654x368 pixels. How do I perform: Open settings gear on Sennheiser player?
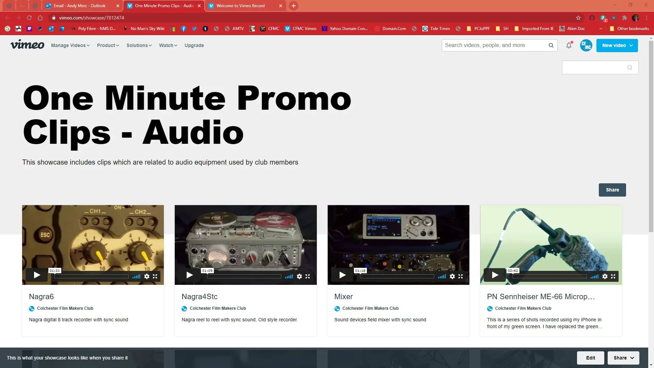(605, 276)
